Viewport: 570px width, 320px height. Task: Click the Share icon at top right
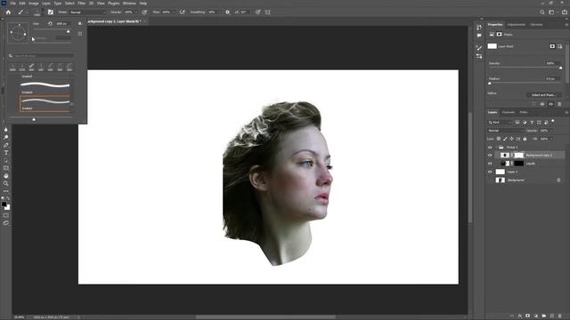564,12
